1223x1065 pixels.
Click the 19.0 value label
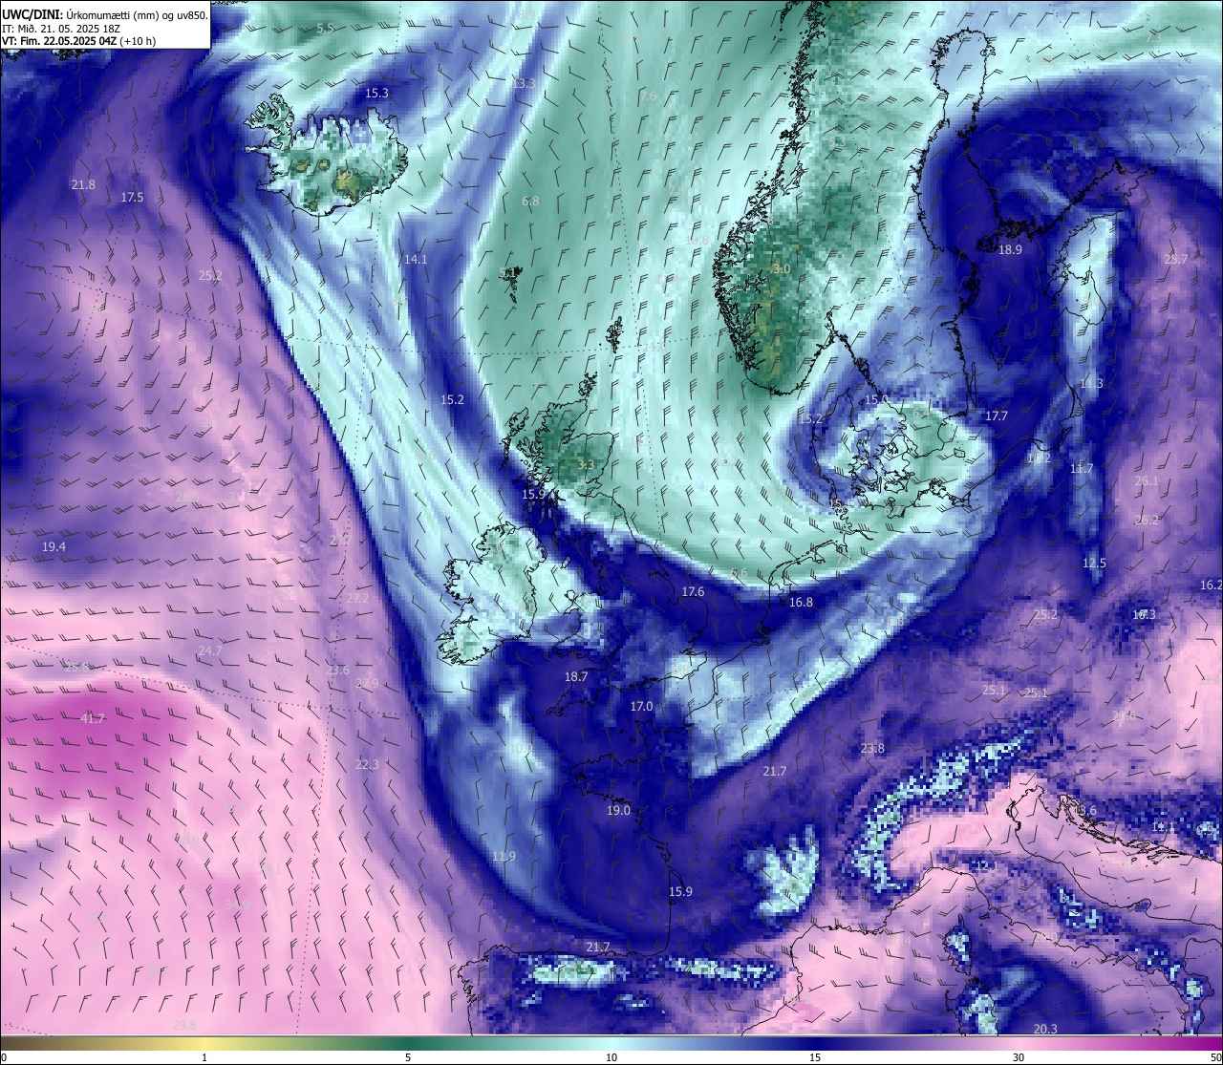pyautogui.click(x=618, y=810)
